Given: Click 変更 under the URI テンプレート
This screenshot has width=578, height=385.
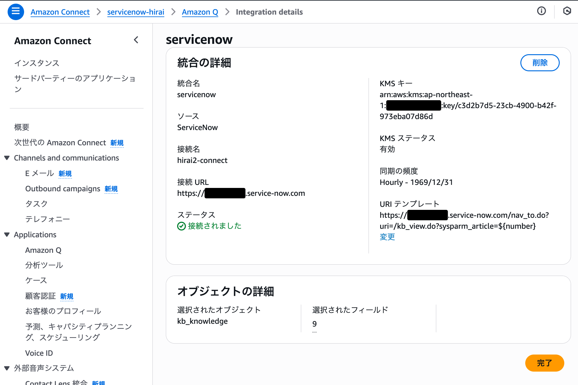Looking at the screenshot, I should coord(387,237).
